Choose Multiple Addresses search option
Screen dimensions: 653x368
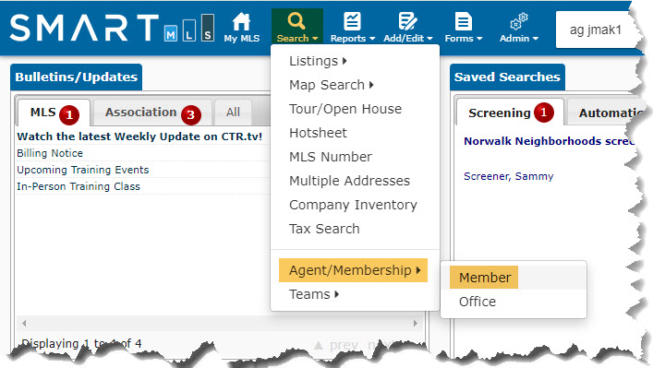pyautogui.click(x=349, y=181)
